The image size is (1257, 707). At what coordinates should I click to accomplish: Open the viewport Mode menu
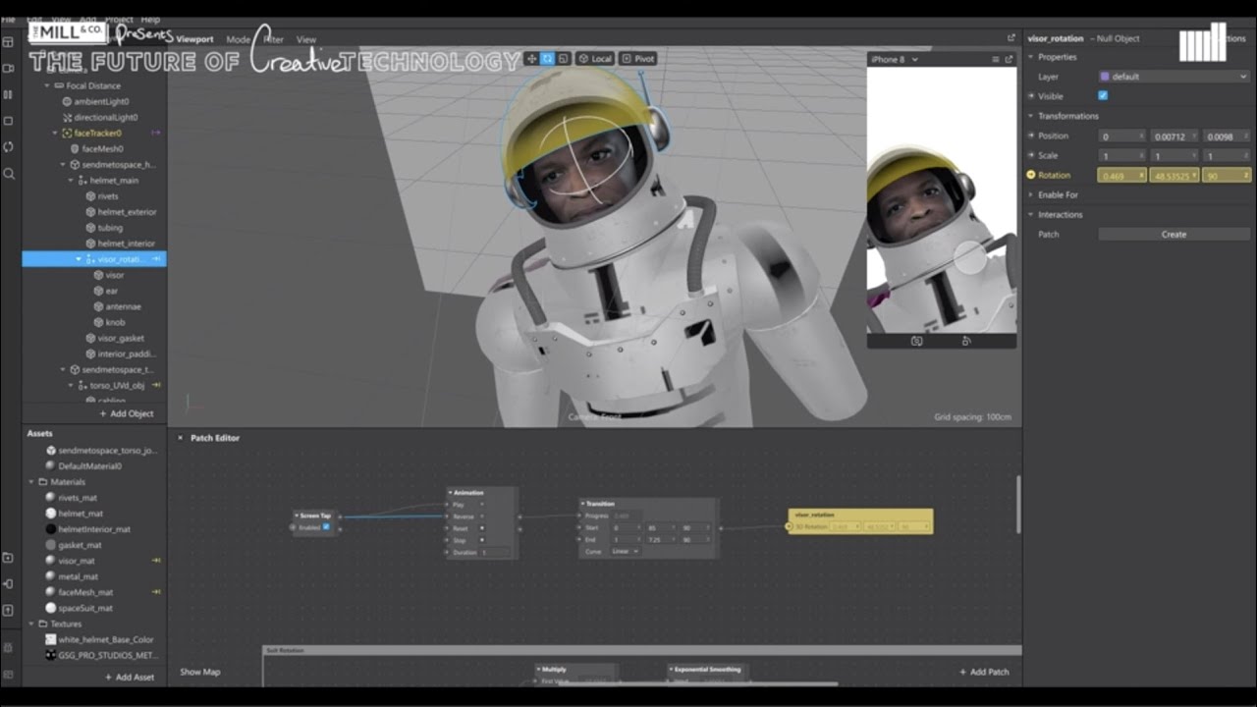coord(239,39)
